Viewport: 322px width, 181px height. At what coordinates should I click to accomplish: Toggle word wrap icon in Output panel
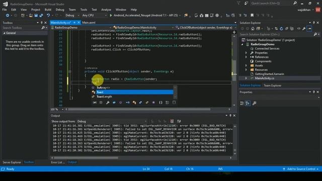click(x=179, y=121)
